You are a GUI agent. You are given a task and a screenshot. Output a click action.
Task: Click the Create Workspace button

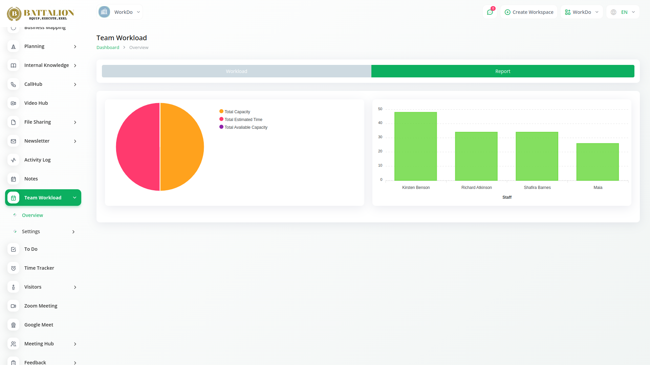(x=529, y=12)
